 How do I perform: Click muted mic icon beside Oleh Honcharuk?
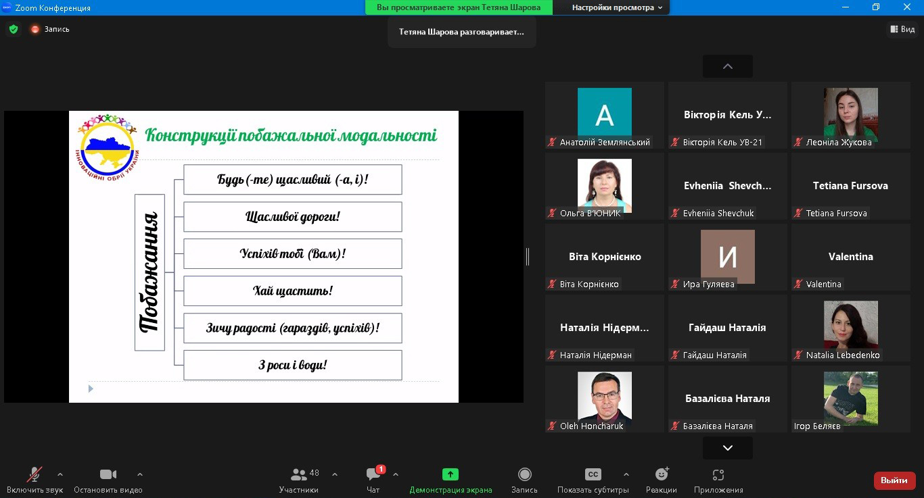pyautogui.click(x=552, y=426)
